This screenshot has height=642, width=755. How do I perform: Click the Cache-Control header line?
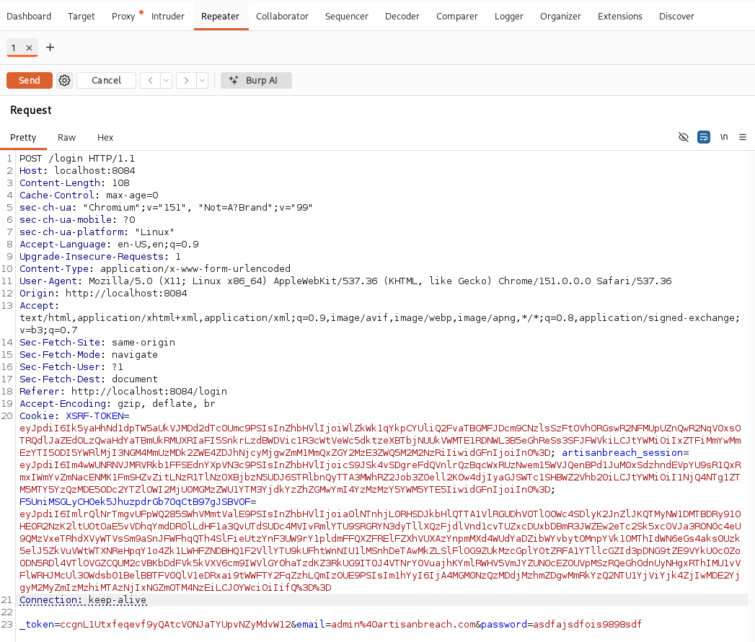[89, 195]
